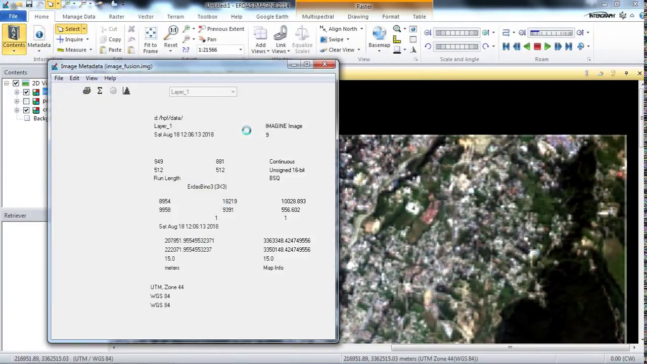Open the File menu in Image Metadata
This screenshot has width=647, height=364.
59,78
